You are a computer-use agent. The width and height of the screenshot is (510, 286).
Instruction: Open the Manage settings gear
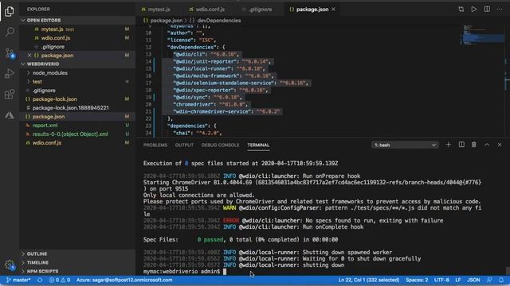coord(10,265)
